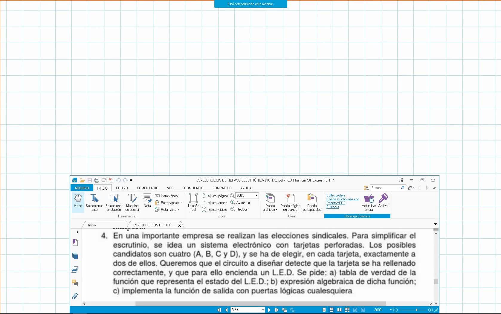Click Ajustar página fit option
501x314 pixels.
click(x=215, y=196)
